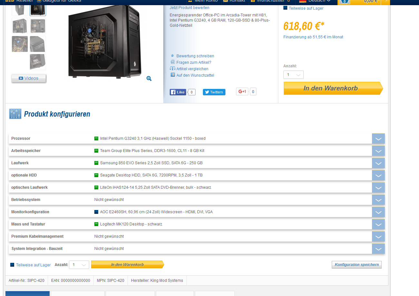Expand the Monitorkonfiguration row chevron
The height and width of the screenshot is (296, 419).
coord(378,212)
